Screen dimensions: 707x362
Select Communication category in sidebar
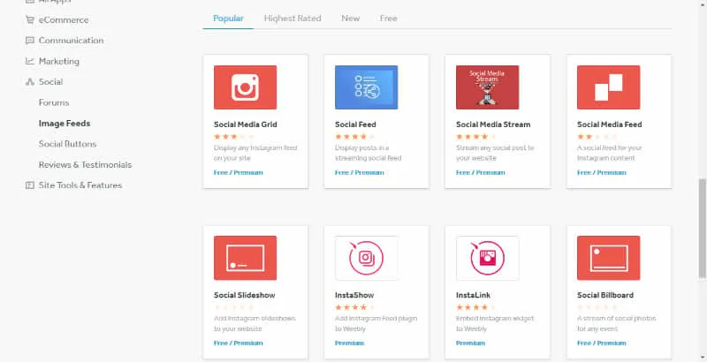click(72, 41)
